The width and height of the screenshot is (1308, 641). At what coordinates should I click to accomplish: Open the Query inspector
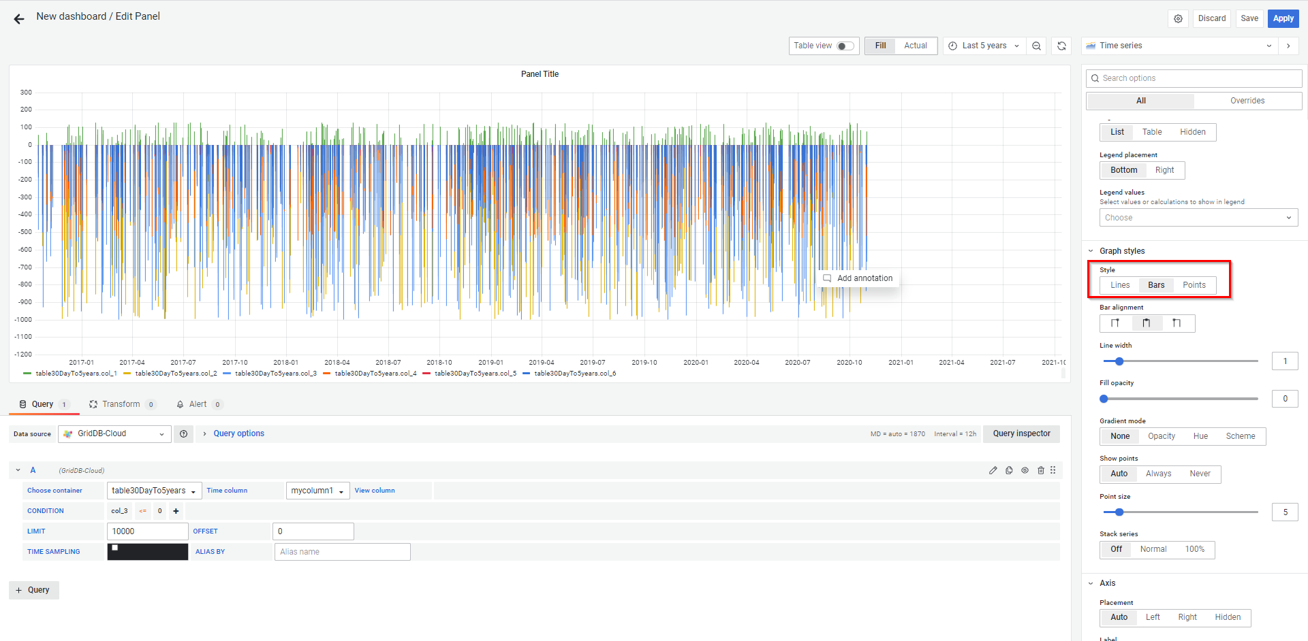pos(1021,433)
